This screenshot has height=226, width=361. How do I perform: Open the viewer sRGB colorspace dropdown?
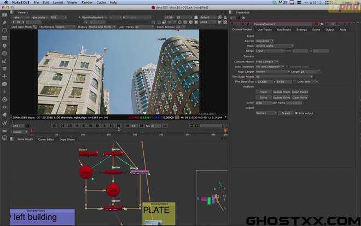[208, 22]
